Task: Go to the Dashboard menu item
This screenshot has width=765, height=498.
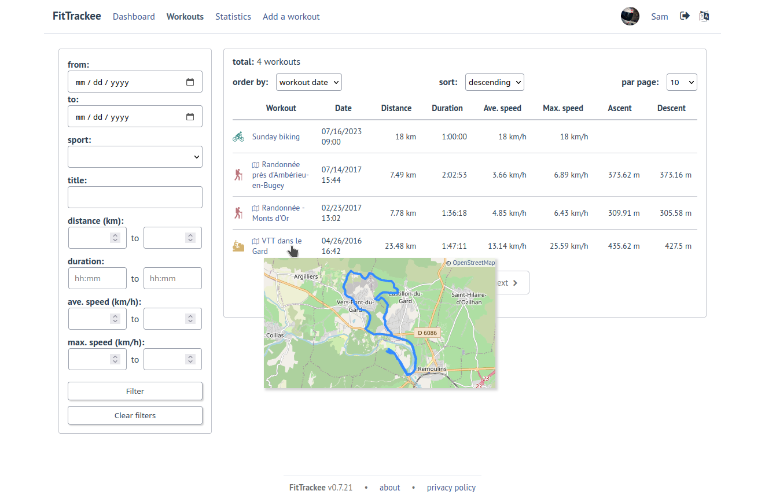Action: pyautogui.click(x=134, y=17)
